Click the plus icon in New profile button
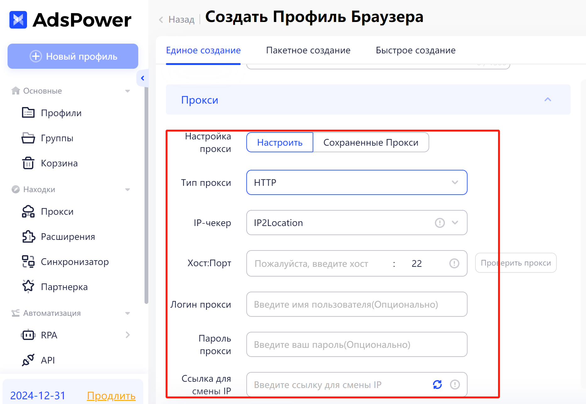The height and width of the screenshot is (404, 586). click(36, 56)
